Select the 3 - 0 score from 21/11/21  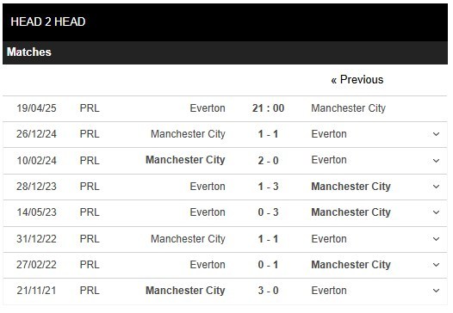click(268, 291)
